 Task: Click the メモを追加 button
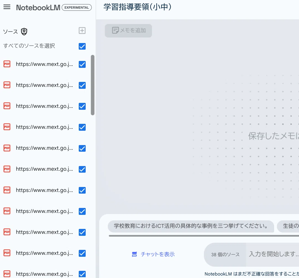(x=128, y=30)
